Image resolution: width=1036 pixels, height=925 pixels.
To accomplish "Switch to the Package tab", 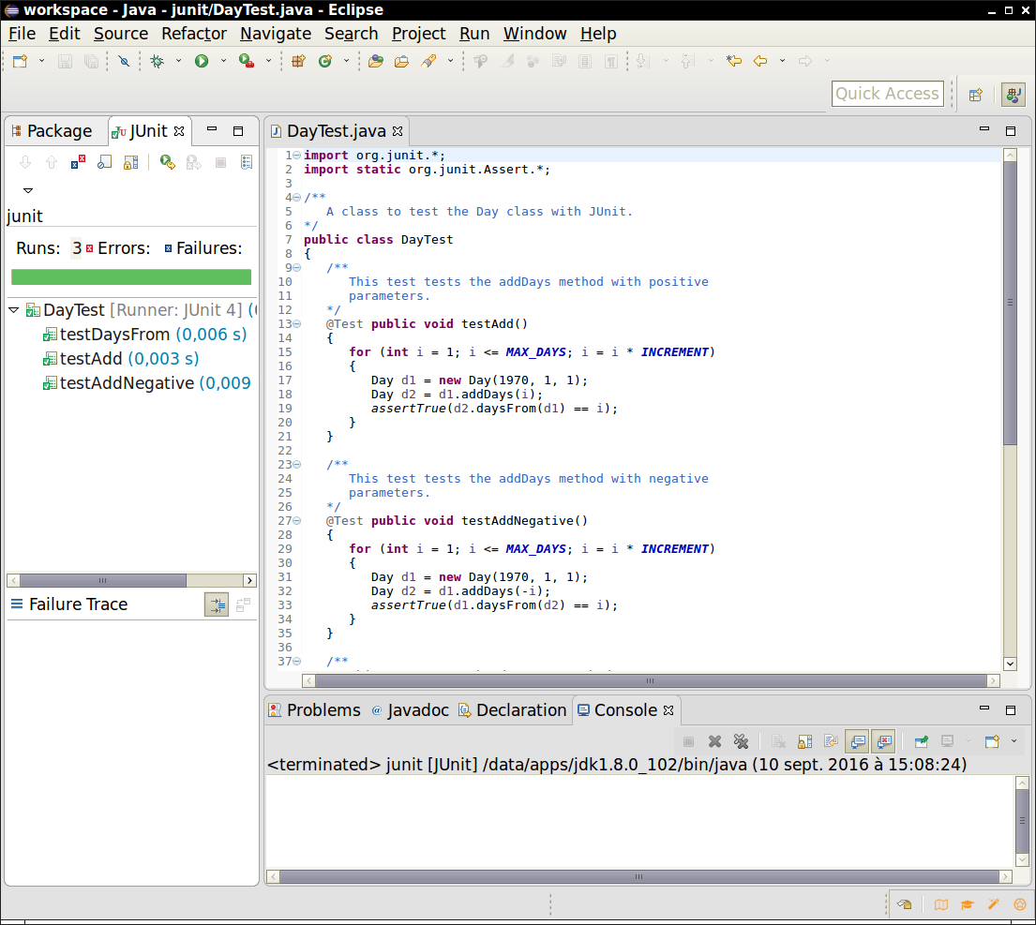I will tap(58, 131).
